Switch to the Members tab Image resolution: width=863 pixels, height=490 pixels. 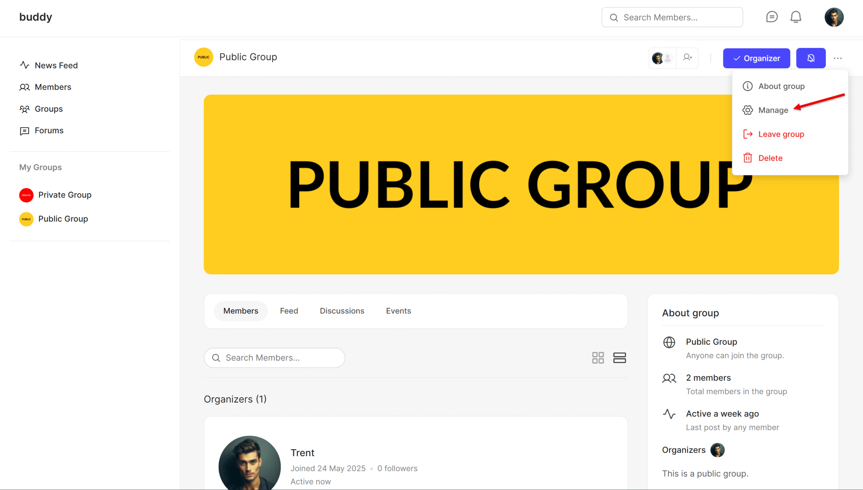[241, 311]
